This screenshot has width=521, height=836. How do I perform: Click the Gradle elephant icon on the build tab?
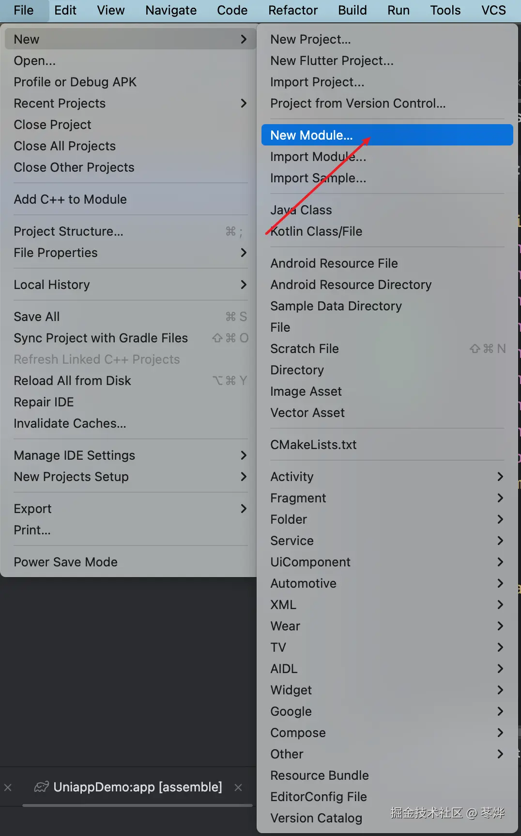[42, 787]
